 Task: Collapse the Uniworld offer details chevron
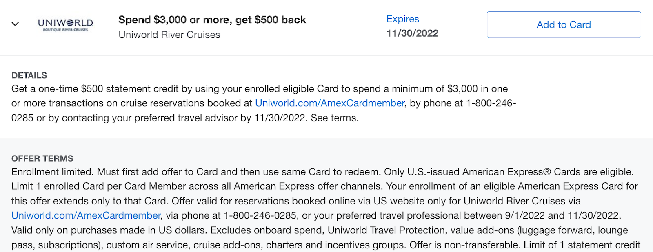[15, 24]
